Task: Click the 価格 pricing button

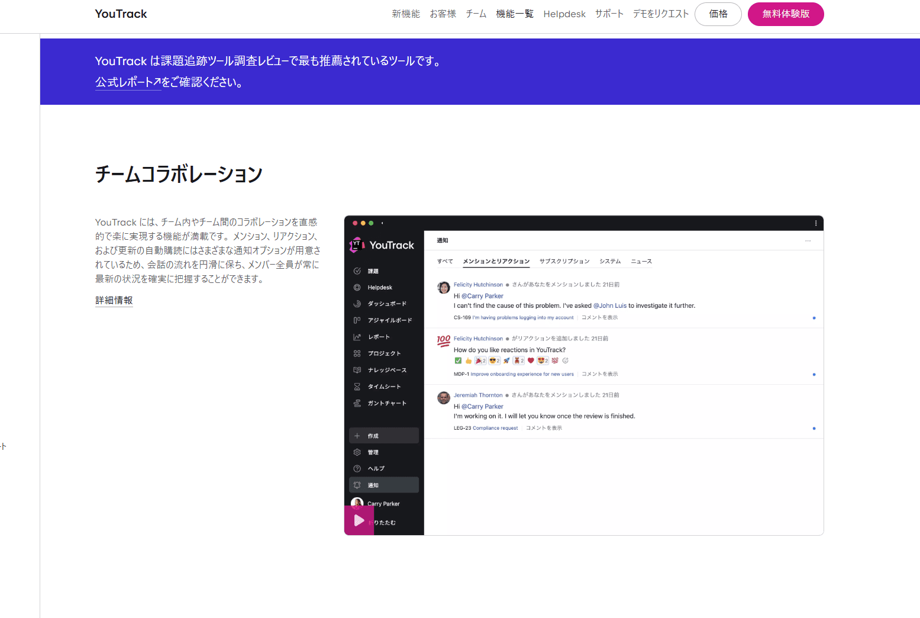Action: (x=718, y=14)
